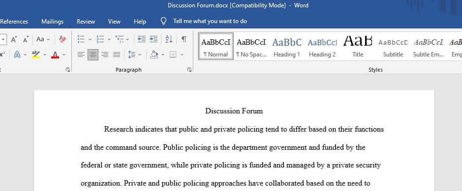Click the line 'federal or state government'
The height and width of the screenshot is (191, 462).
coord(231,165)
